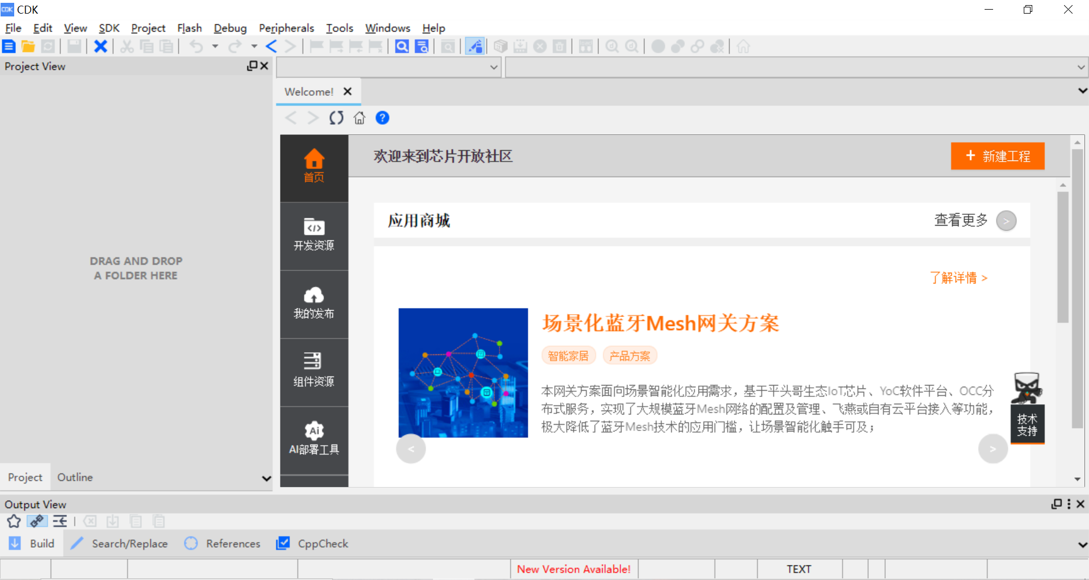Refresh the Welcome page
1089x580 pixels.
[337, 118]
